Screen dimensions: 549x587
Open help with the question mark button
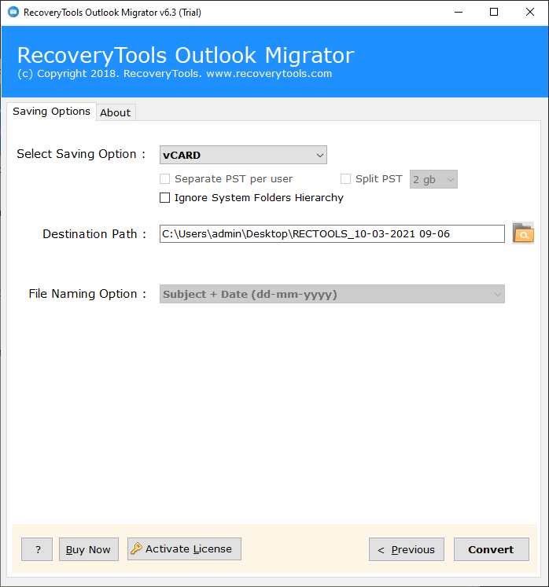point(37,549)
